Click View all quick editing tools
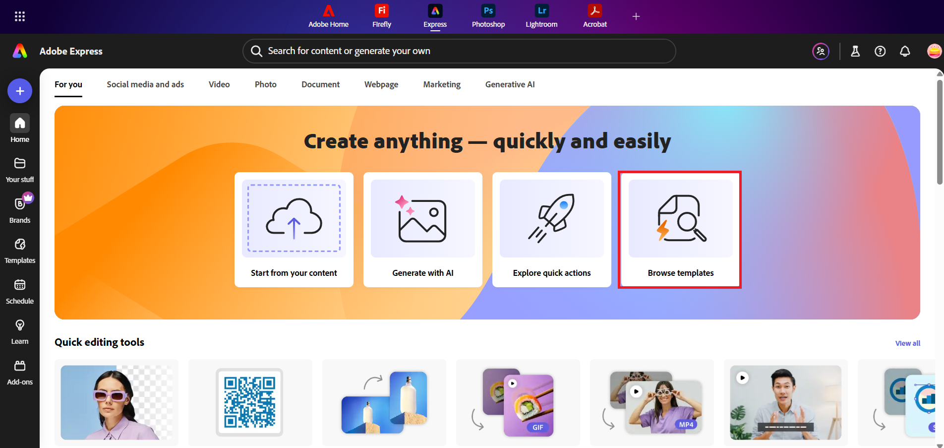The height and width of the screenshot is (448, 944). [x=907, y=343]
